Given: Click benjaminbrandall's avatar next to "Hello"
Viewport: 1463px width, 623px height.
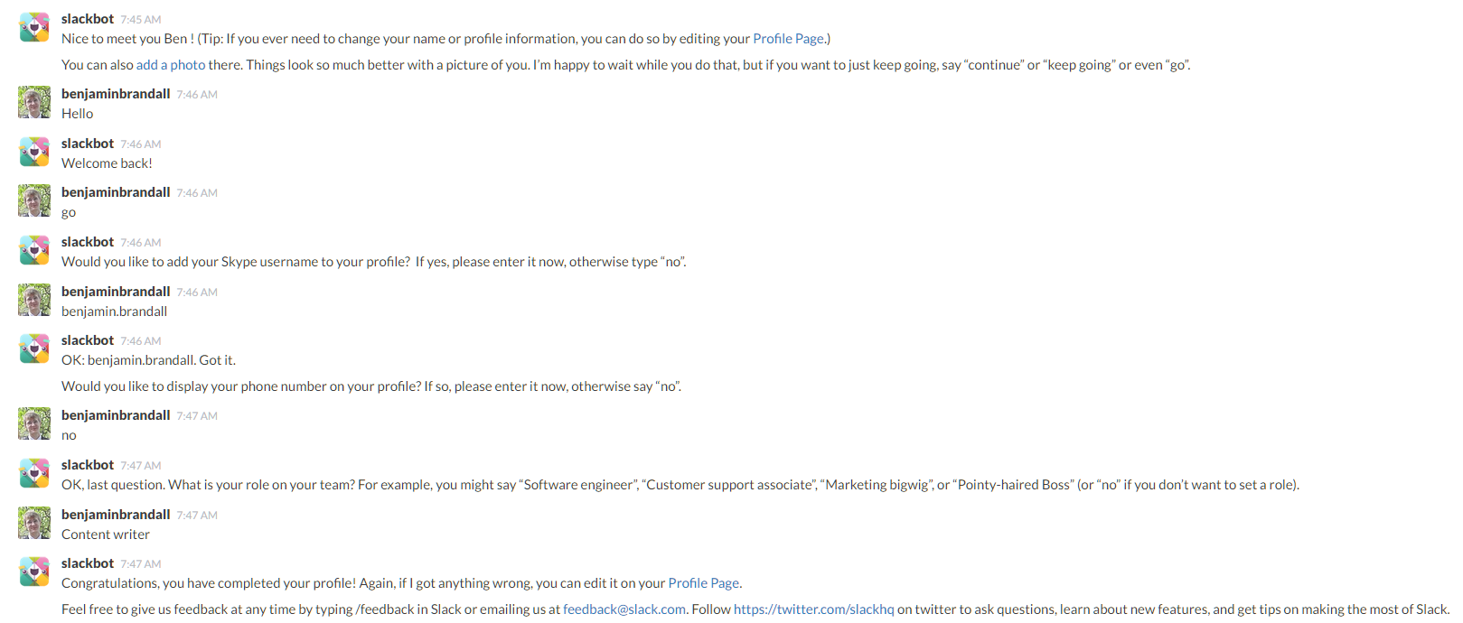Looking at the screenshot, I should tap(34, 102).
